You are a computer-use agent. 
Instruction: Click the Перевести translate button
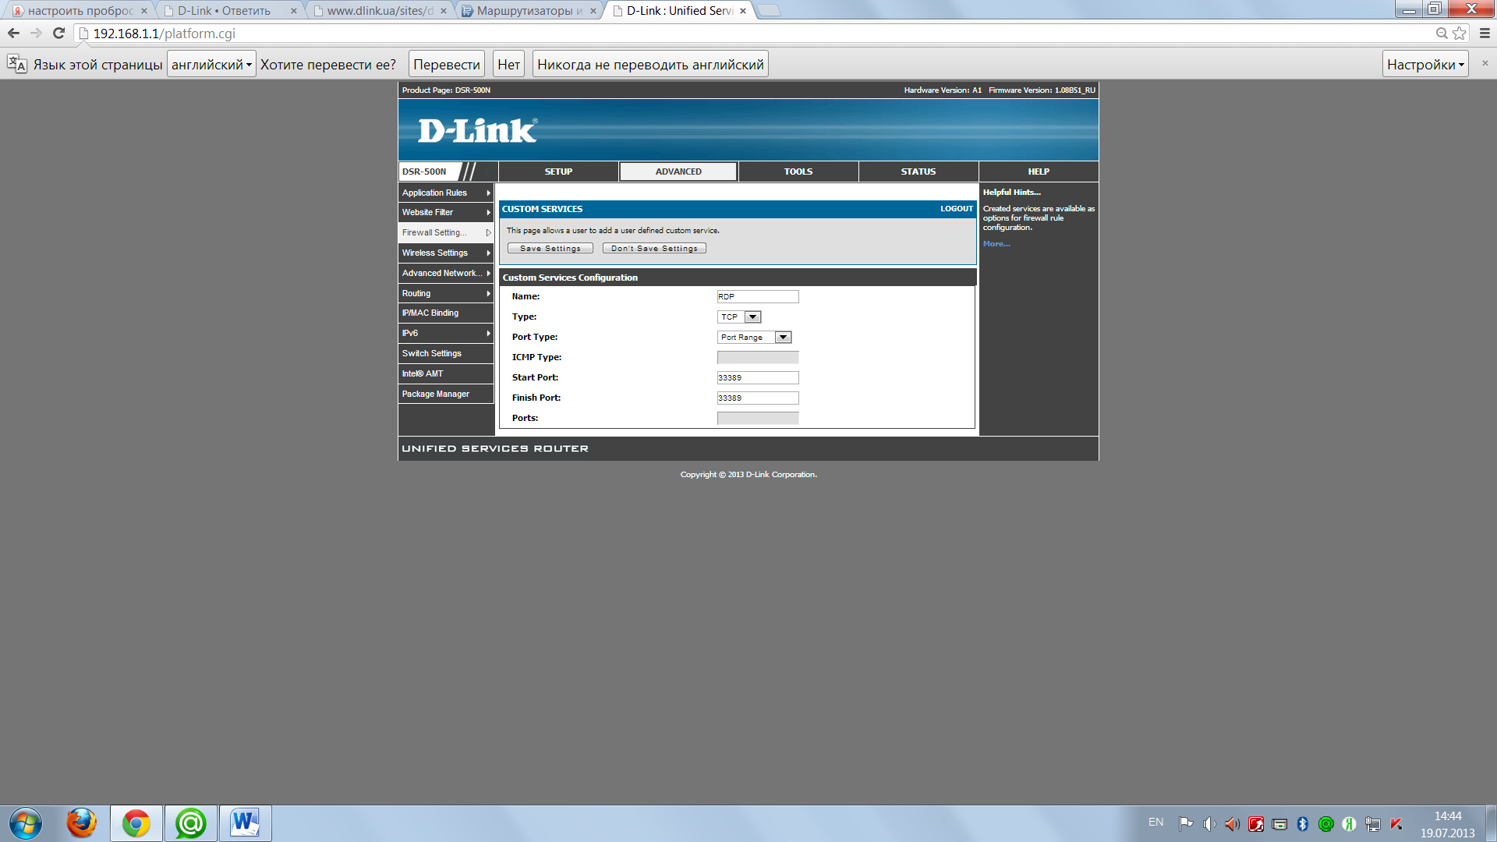[446, 65]
